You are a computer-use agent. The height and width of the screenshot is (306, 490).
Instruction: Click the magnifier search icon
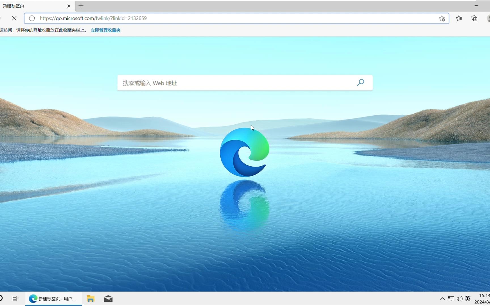(360, 83)
